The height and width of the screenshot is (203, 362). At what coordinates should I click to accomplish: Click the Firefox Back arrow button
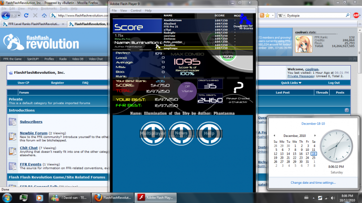[6, 15]
